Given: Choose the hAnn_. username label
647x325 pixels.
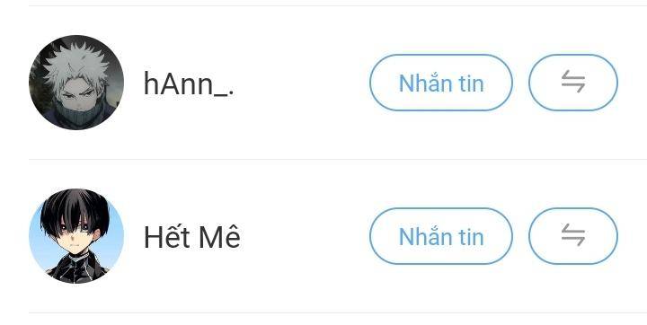Looking at the screenshot, I should (x=189, y=83).
